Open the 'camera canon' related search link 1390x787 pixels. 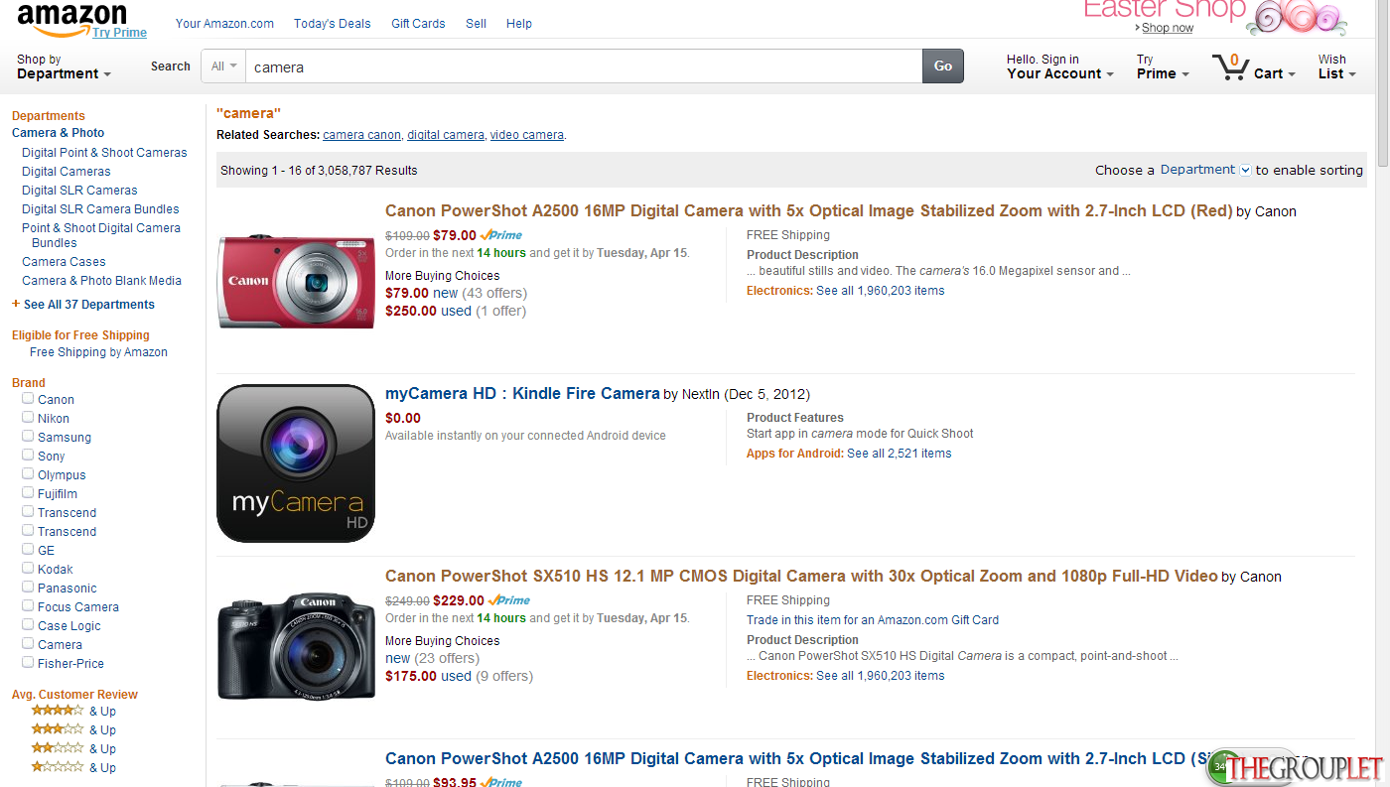361,134
